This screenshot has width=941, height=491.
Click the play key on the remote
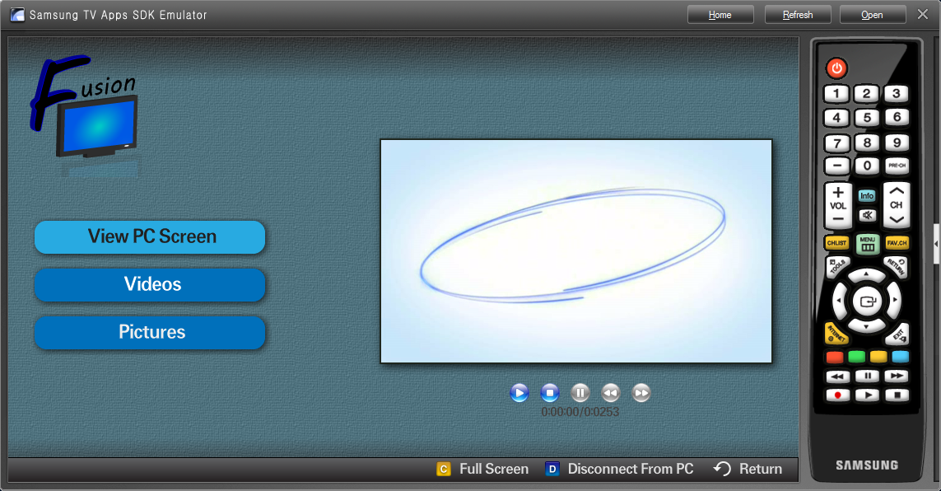[x=867, y=395]
